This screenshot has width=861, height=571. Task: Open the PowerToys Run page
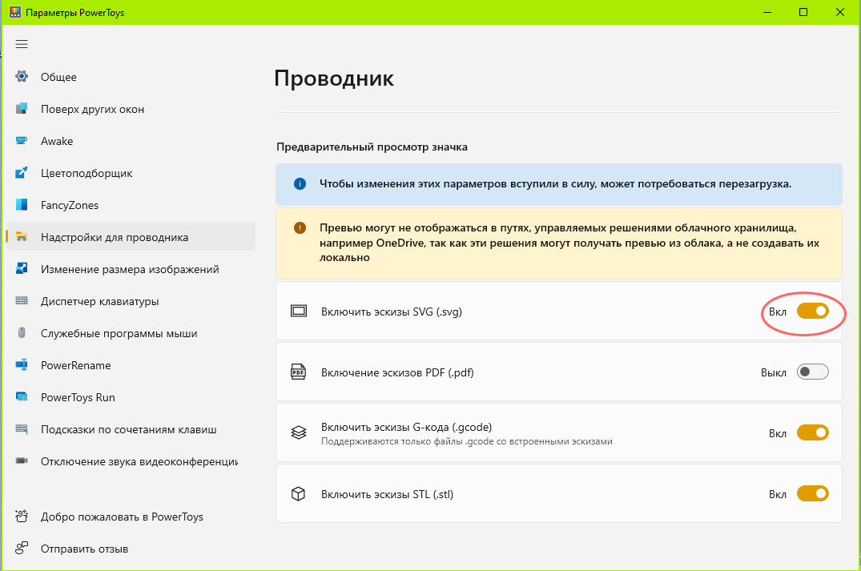click(x=130, y=397)
